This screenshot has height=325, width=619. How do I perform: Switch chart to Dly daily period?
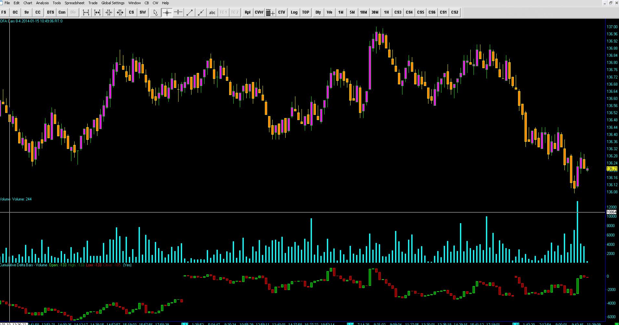tap(318, 12)
